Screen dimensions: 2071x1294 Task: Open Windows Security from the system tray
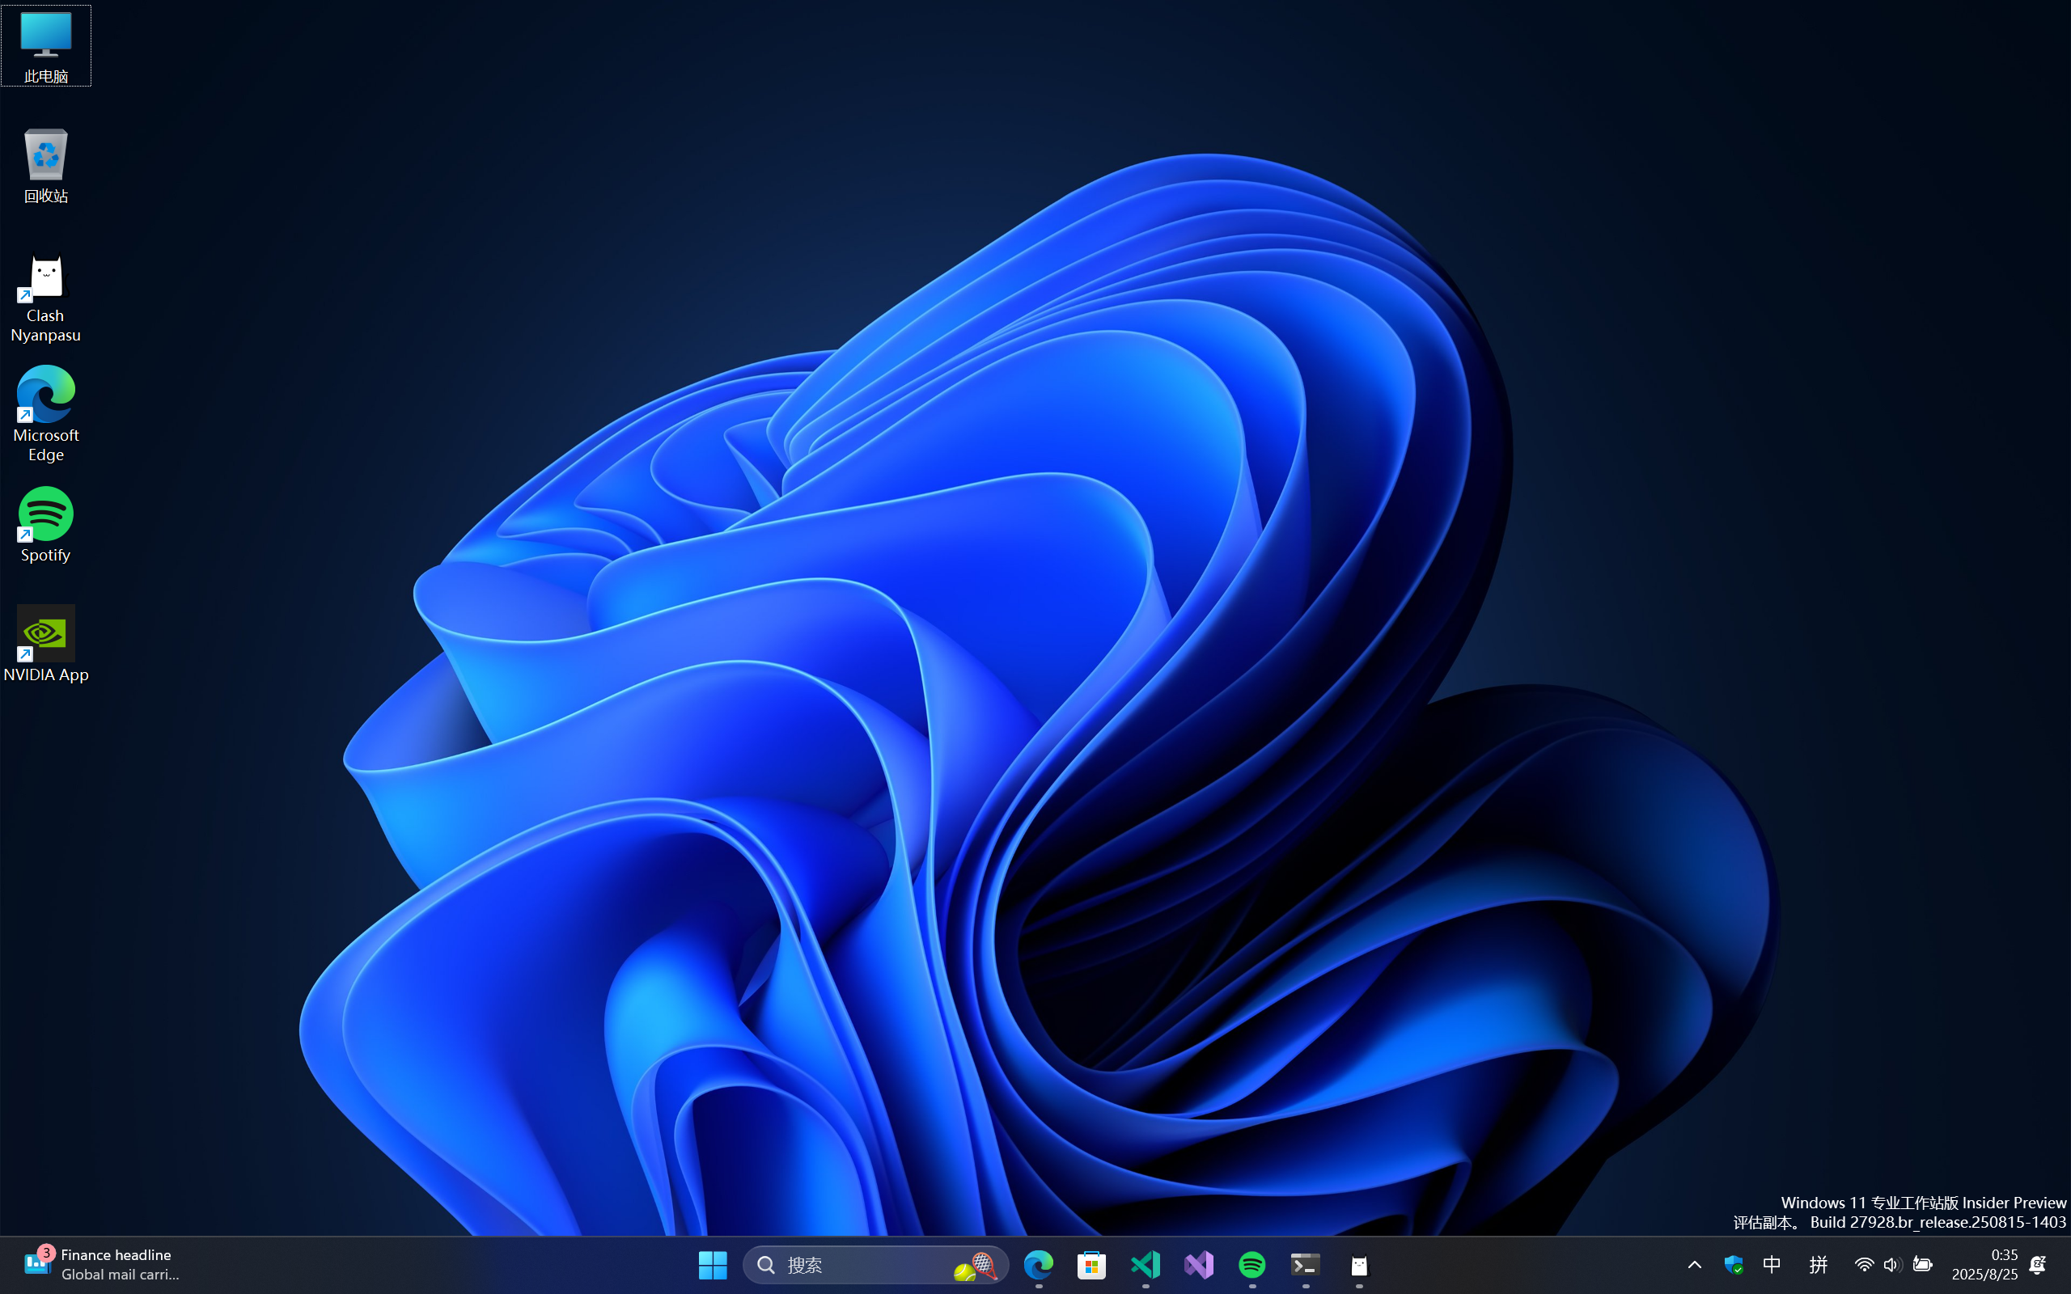[x=1734, y=1264]
